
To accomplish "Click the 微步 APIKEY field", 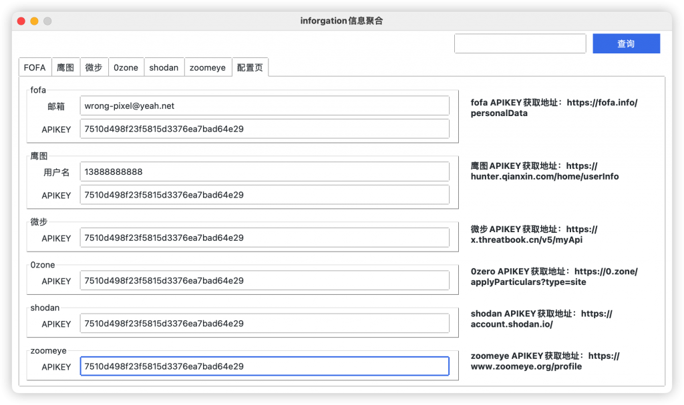I will click(265, 238).
